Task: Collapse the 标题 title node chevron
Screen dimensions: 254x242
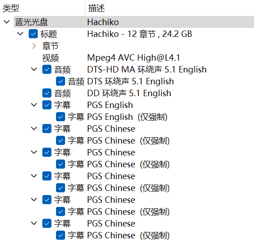Action: 20,34
